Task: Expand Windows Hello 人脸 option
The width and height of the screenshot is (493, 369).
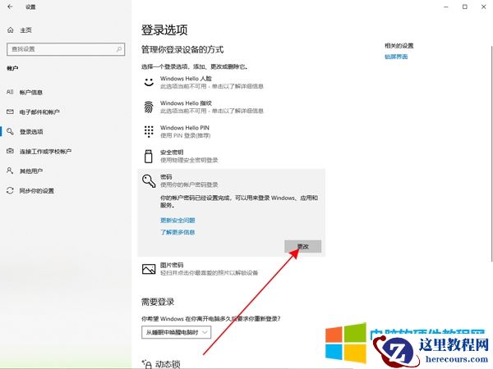Action: (x=232, y=82)
